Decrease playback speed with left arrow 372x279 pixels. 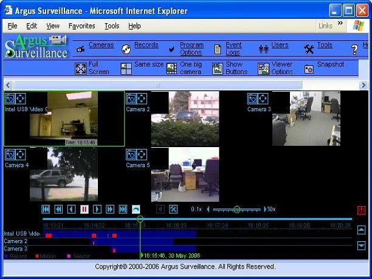208,209
